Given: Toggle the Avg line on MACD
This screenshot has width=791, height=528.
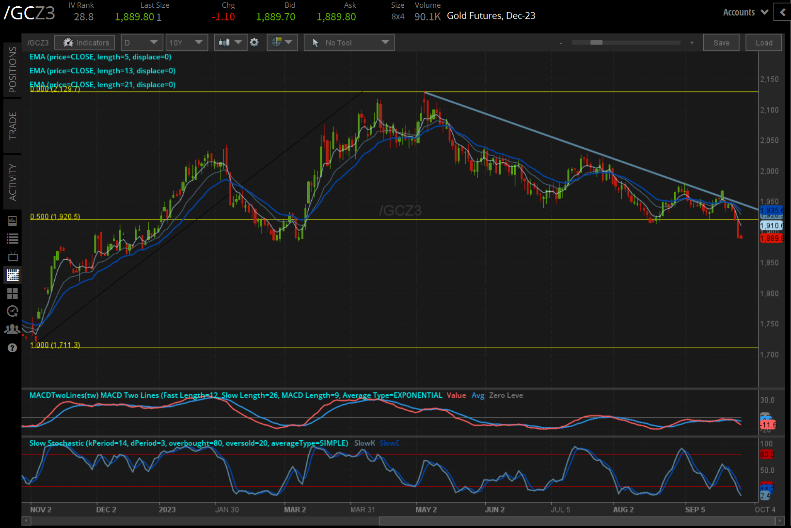Looking at the screenshot, I should coord(478,395).
